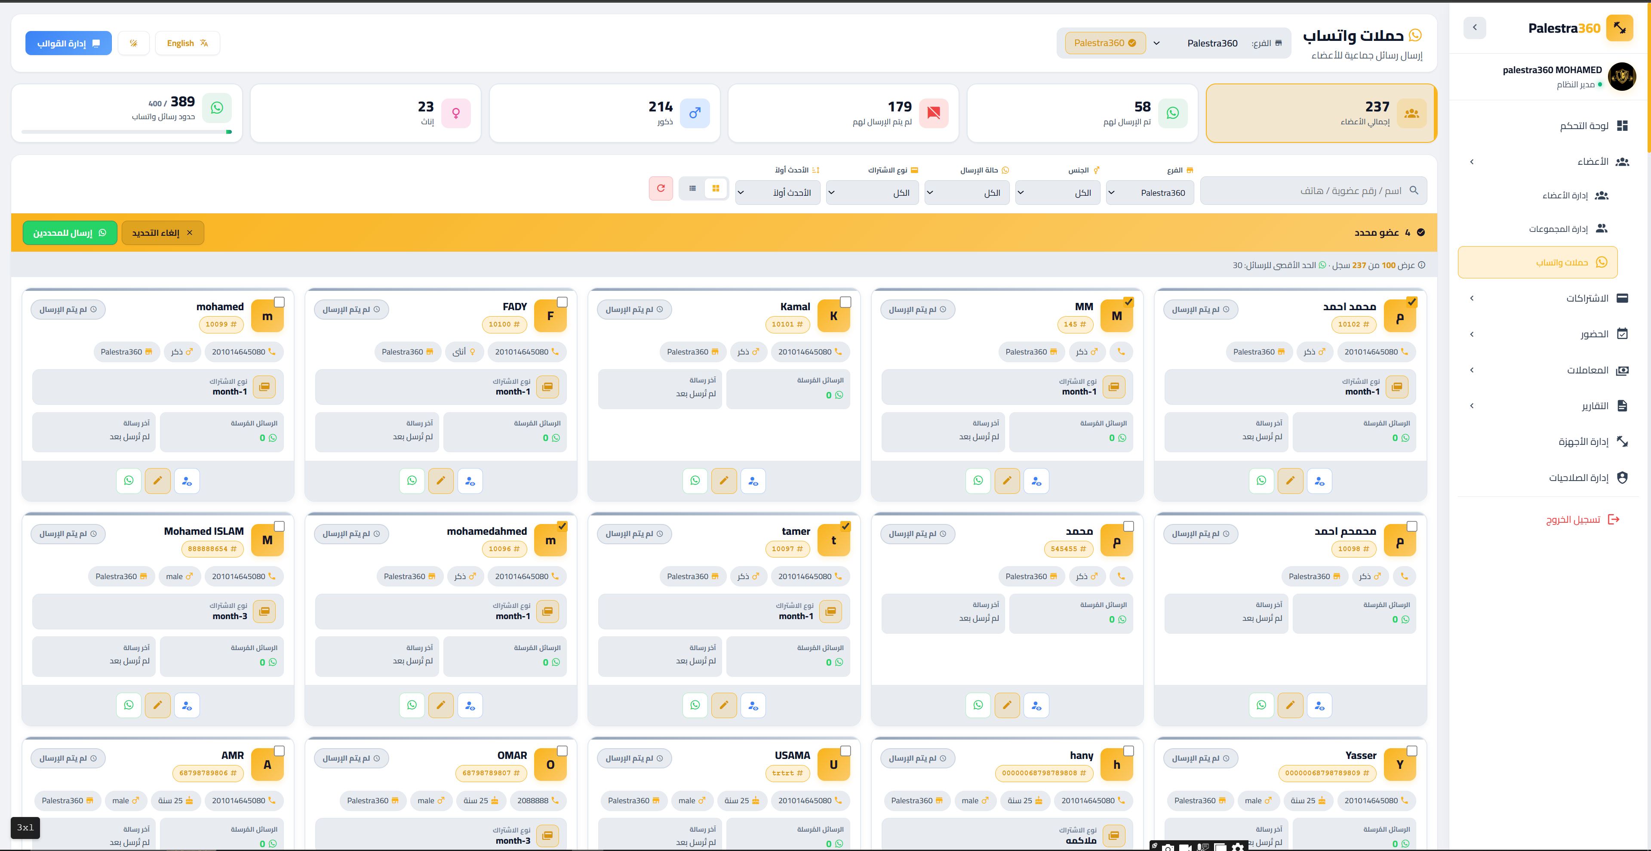The image size is (1651, 851).
Task: Deselect the mohamedahmed checkbox
Action: click(x=562, y=527)
